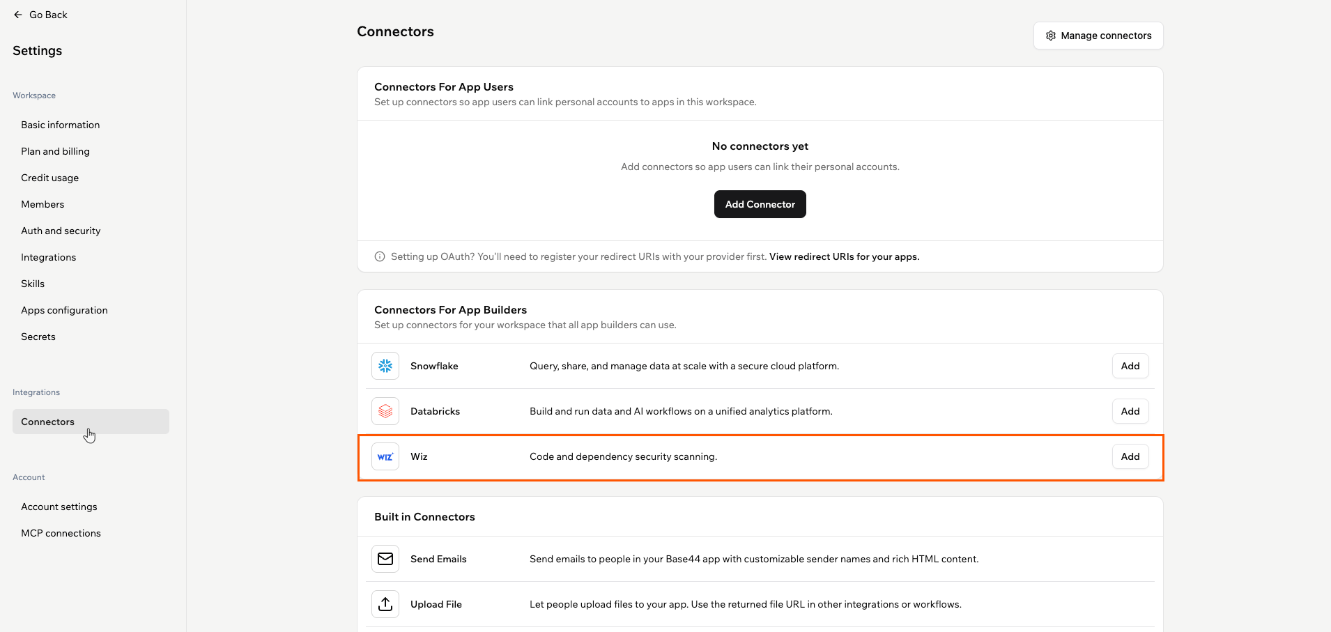Click the Wiz logo icon
This screenshot has height=632, width=1331.
(x=385, y=456)
